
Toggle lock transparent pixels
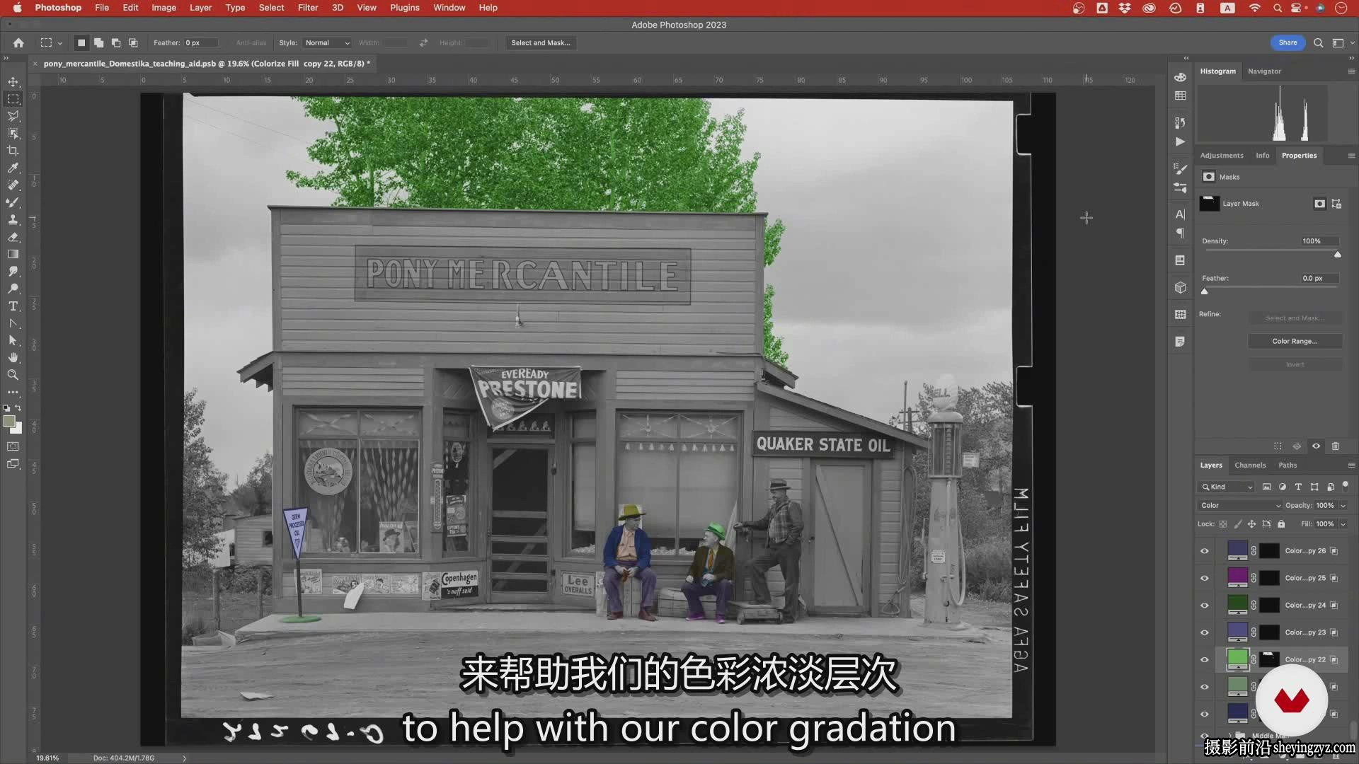click(1222, 524)
